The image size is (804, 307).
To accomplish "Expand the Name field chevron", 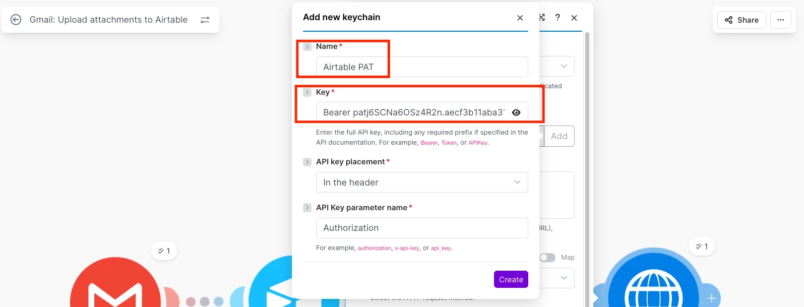I will tap(307, 46).
